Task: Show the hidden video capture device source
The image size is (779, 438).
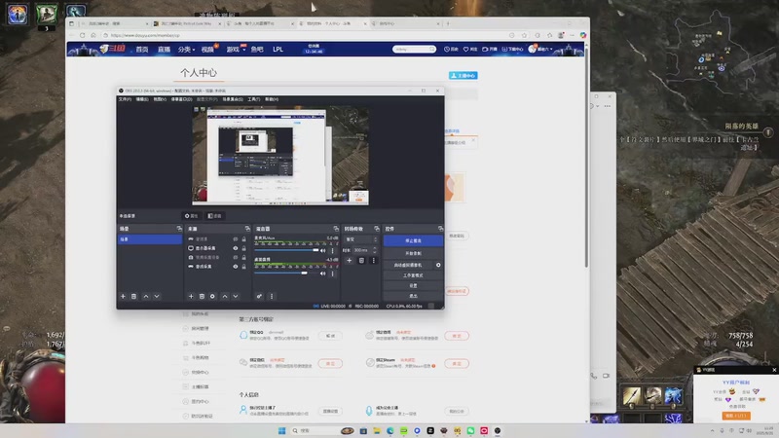Action: pos(236,257)
